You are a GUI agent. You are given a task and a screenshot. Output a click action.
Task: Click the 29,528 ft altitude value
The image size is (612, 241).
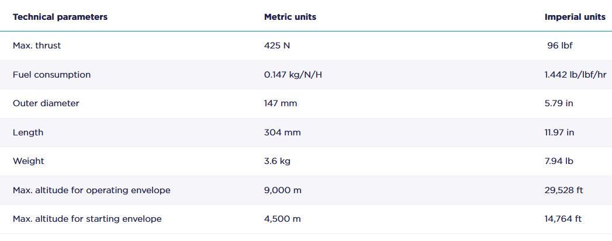point(563,190)
